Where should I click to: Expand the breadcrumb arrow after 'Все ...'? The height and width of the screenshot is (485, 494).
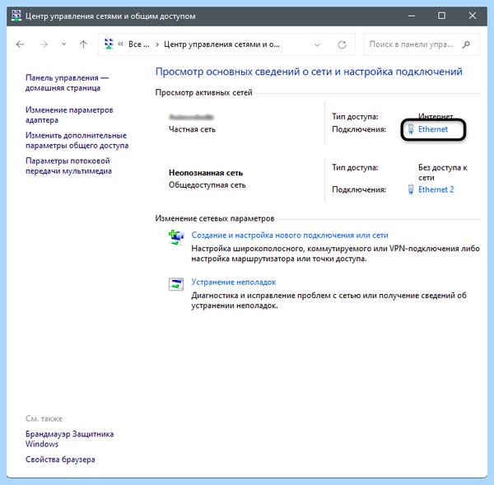click(157, 44)
